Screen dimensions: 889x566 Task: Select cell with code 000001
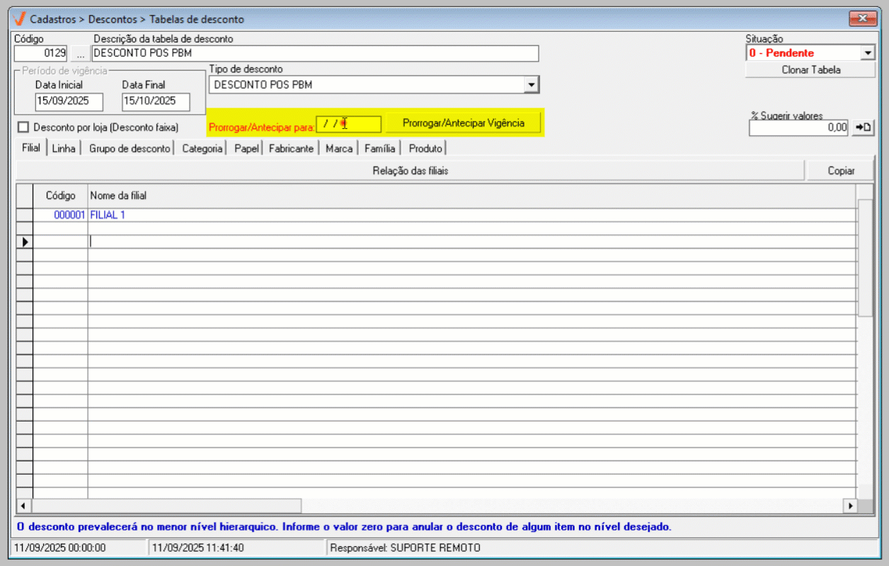tap(60, 215)
